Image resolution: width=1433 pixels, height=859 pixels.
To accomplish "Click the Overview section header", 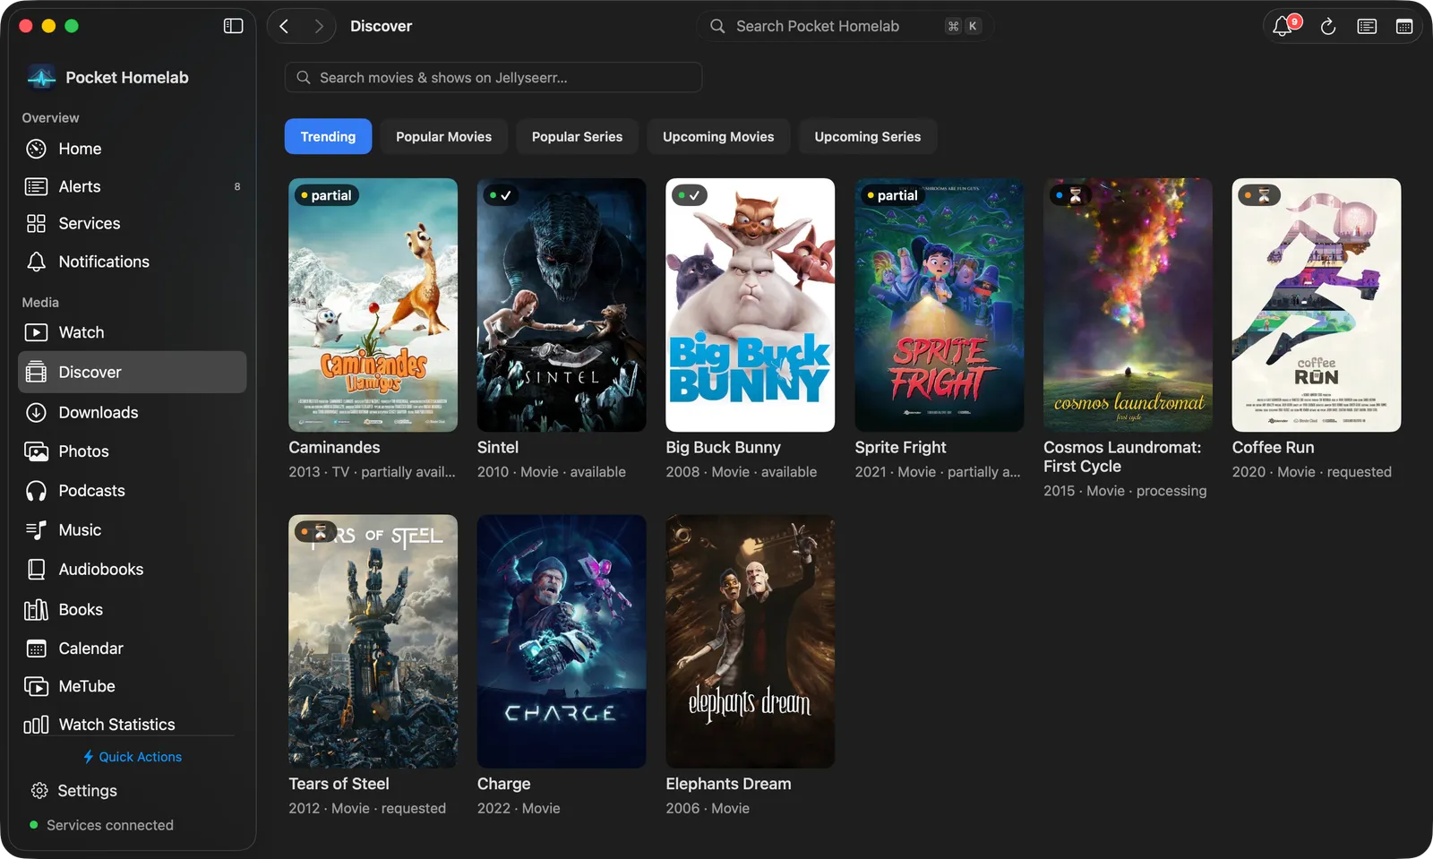I will [50, 117].
